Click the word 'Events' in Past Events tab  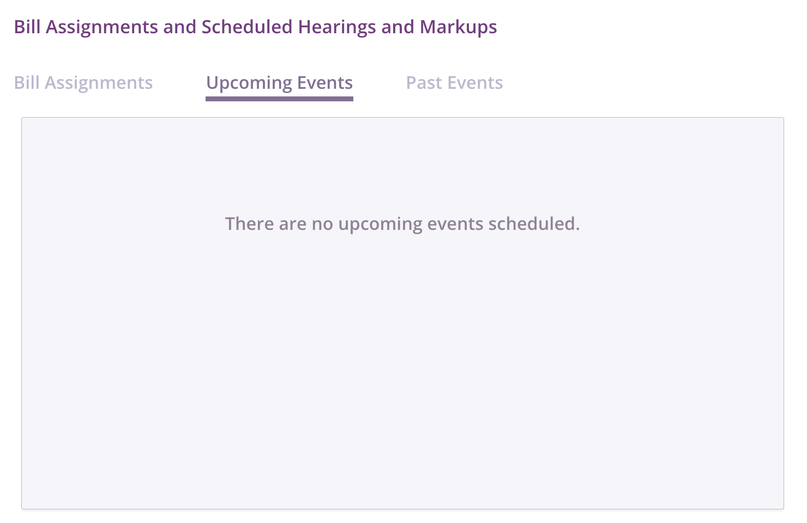[x=474, y=83]
